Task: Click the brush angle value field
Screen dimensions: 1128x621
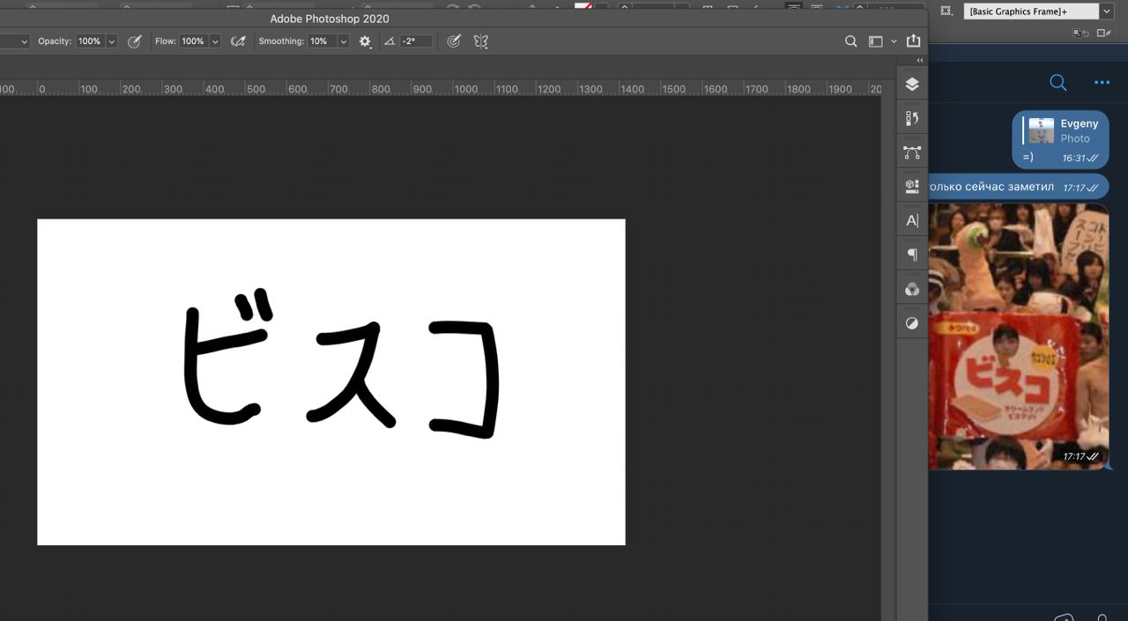Action: [416, 41]
